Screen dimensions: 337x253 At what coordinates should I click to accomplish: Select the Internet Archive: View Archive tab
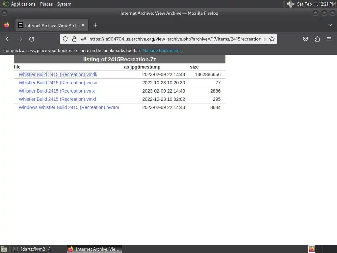[x=52, y=25]
